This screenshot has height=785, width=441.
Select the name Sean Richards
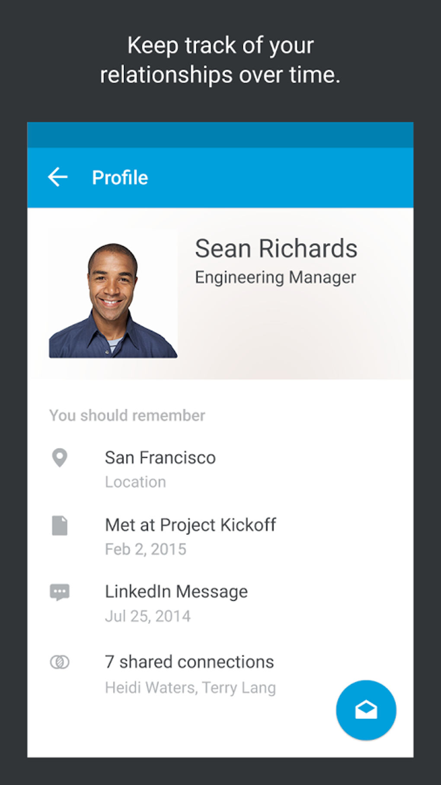pyautogui.click(x=276, y=249)
